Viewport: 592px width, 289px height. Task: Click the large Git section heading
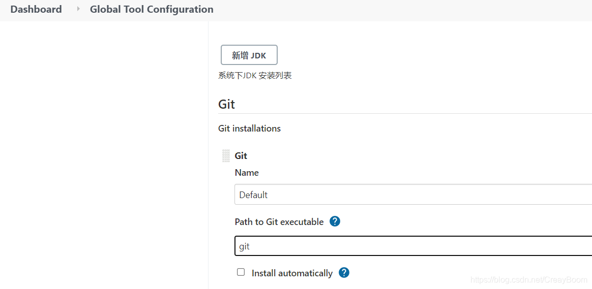click(x=227, y=104)
